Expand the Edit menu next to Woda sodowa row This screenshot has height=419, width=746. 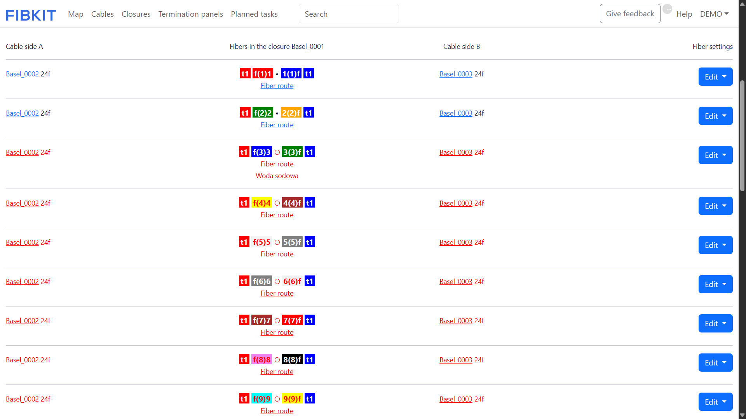[x=715, y=155]
